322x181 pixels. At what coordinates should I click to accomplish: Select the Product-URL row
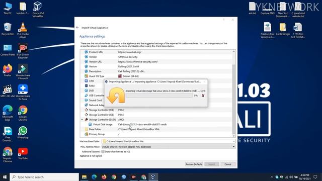point(156,52)
